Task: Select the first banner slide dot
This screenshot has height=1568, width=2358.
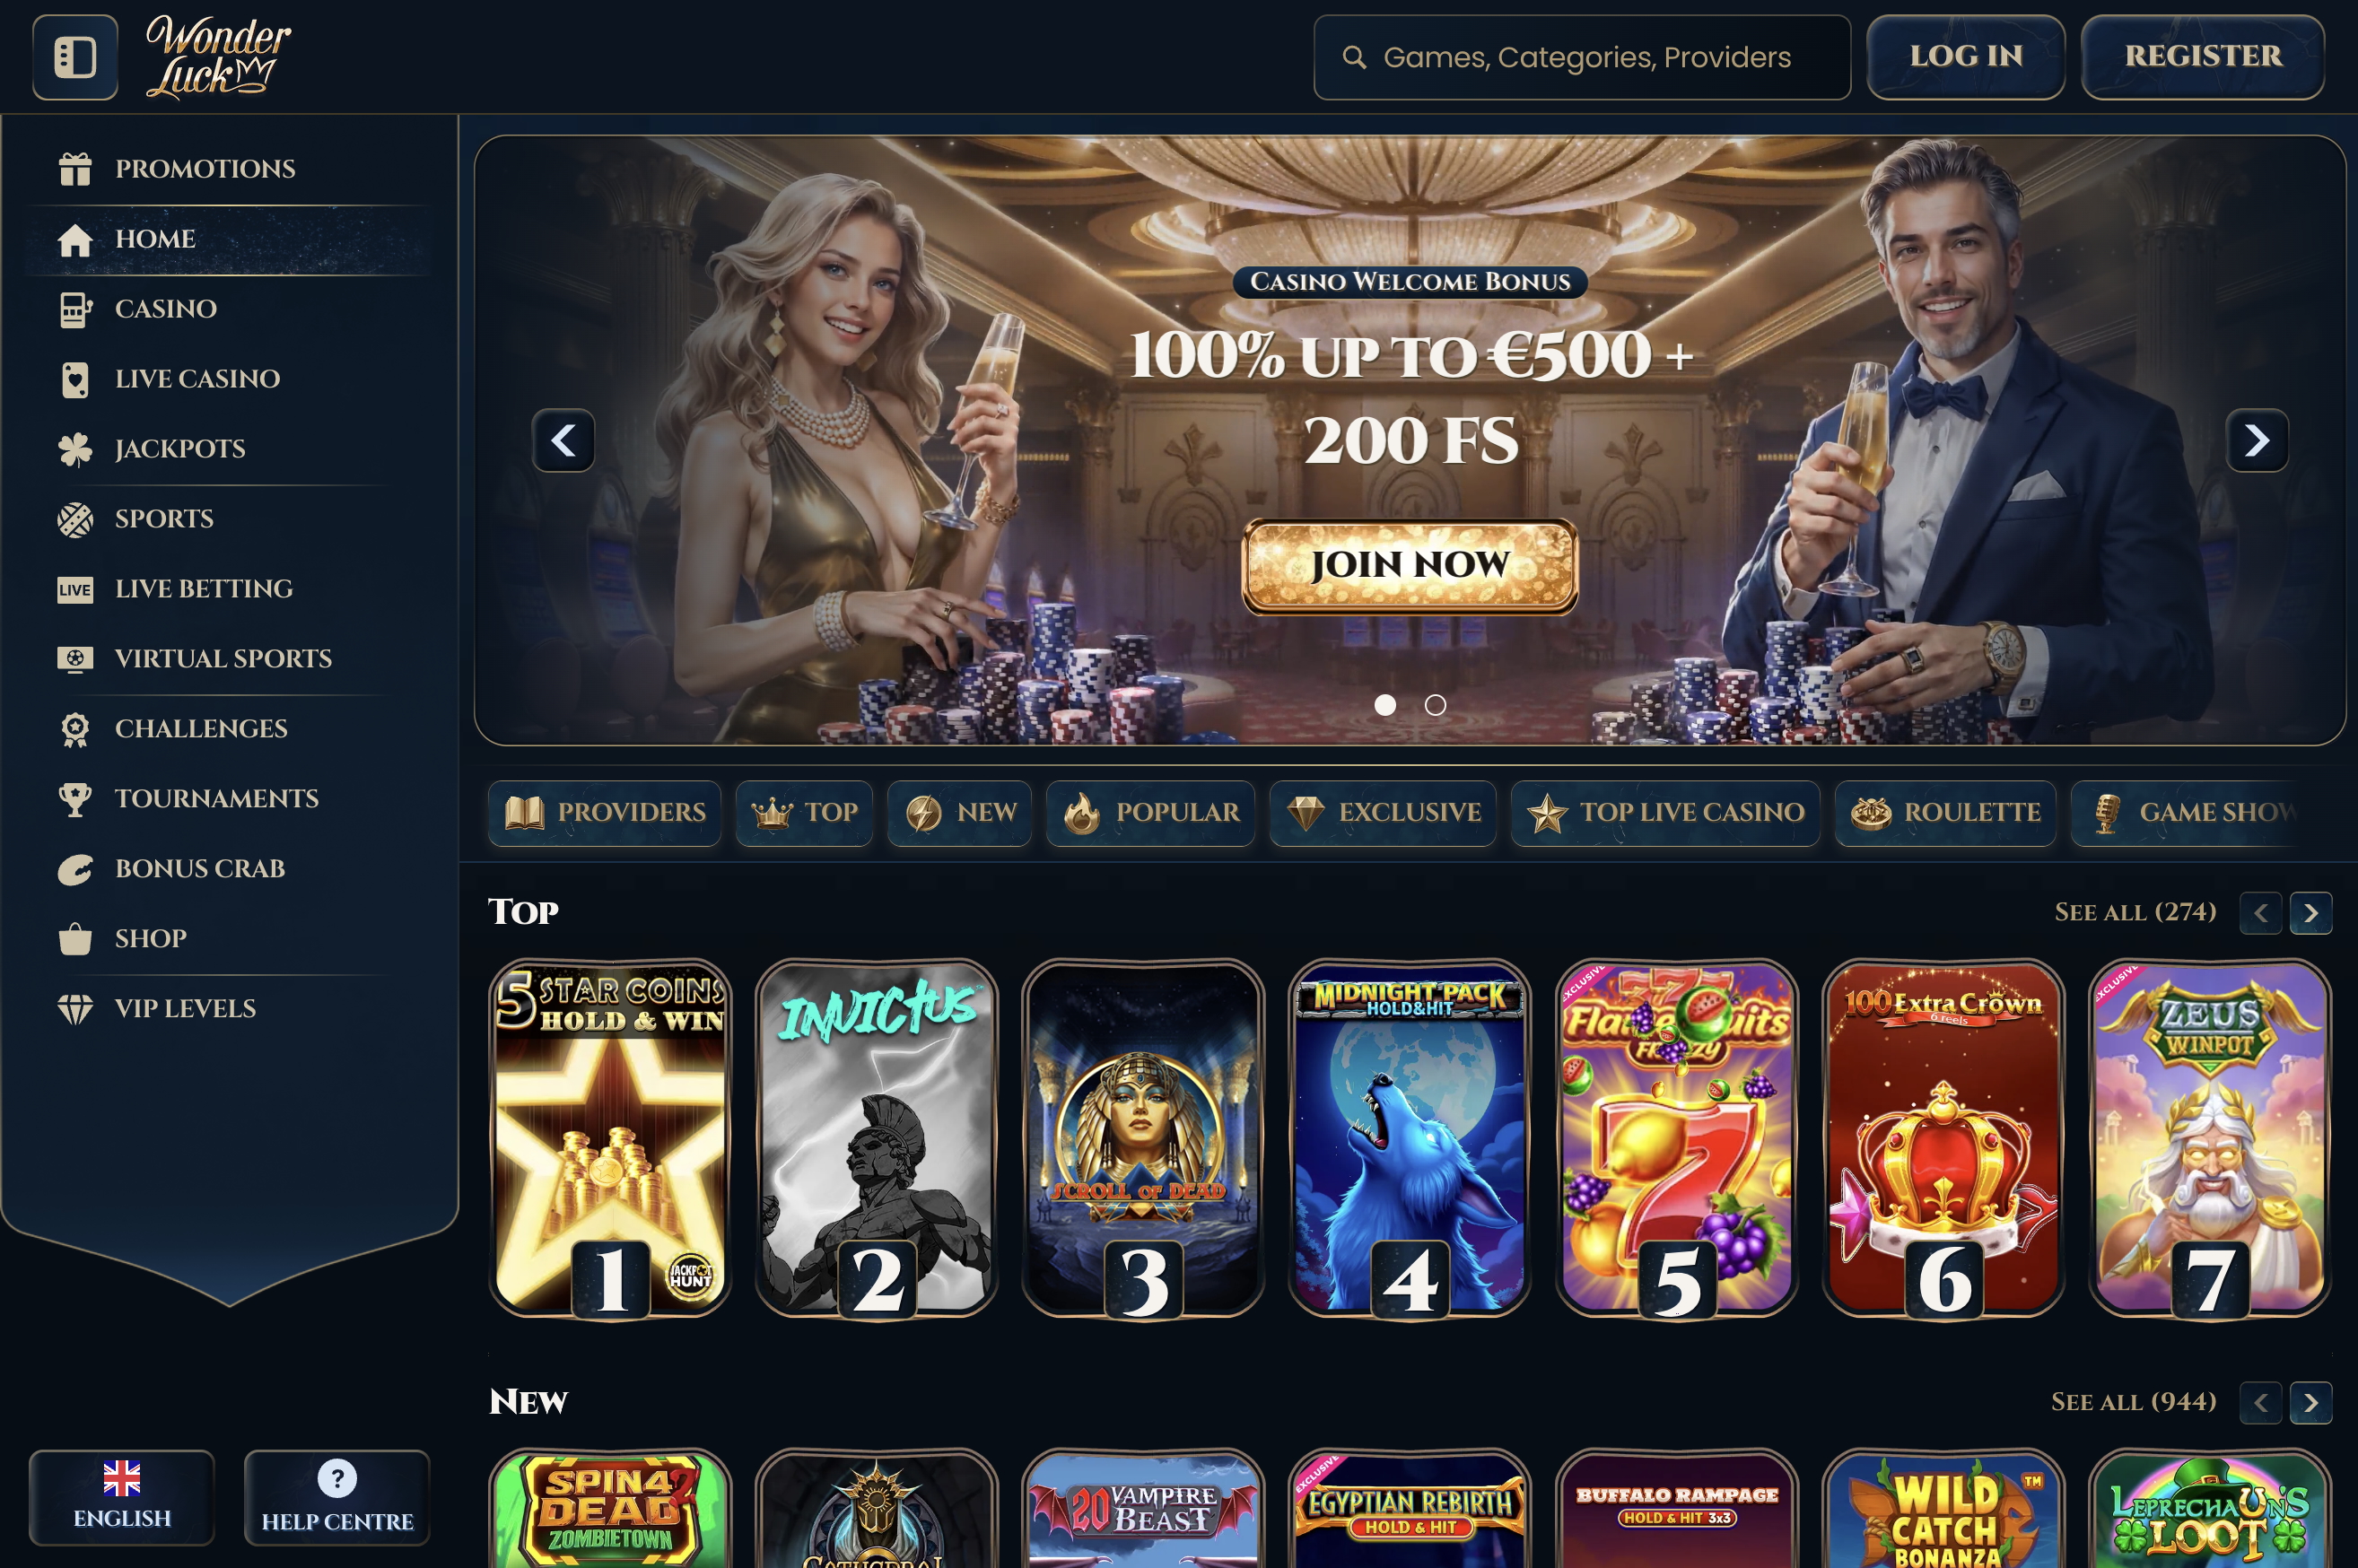Action: click(x=1385, y=705)
